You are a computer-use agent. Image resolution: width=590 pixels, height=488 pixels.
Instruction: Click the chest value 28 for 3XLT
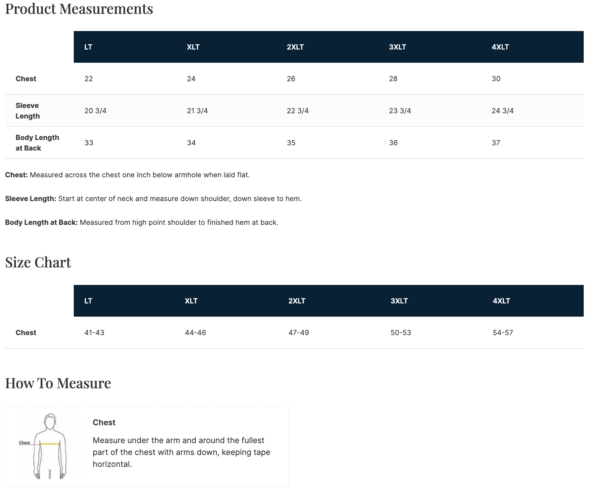tap(393, 79)
